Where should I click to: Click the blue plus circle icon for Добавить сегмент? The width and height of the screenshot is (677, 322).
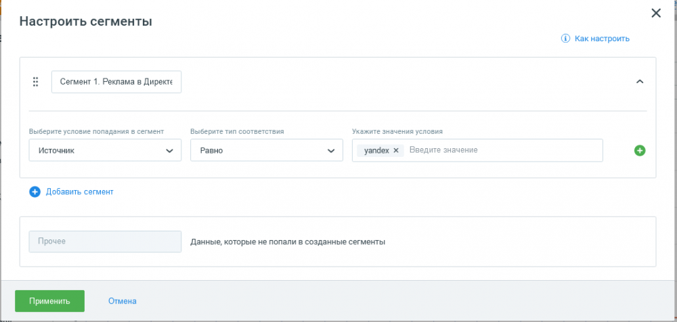(x=35, y=191)
